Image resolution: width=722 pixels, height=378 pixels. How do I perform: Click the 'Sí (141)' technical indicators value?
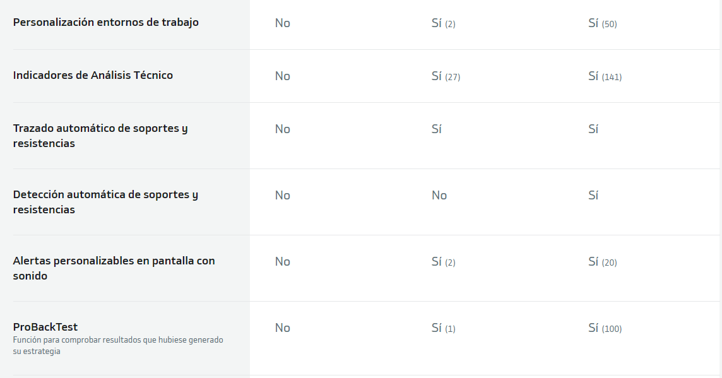point(605,76)
